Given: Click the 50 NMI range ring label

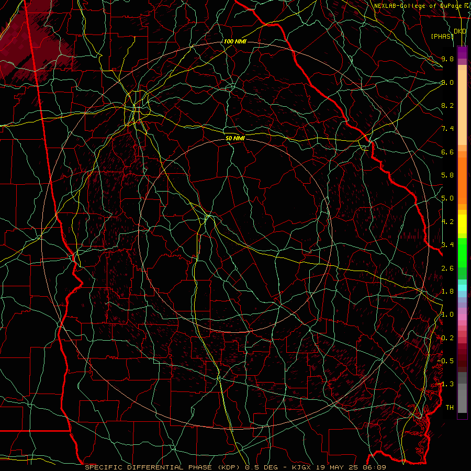Looking at the screenshot, I should pos(235,138).
